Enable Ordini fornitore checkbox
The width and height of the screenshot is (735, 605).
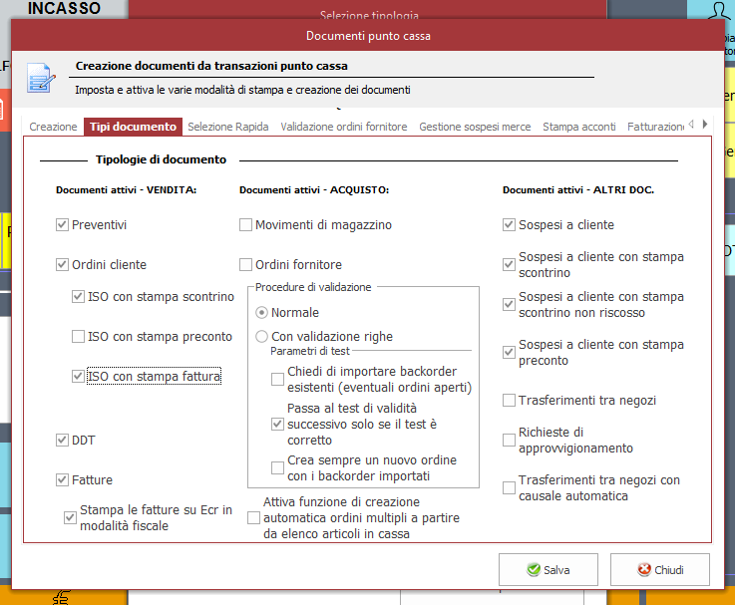246,265
